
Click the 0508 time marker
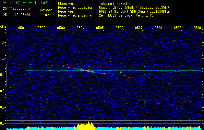coord(158,28)
